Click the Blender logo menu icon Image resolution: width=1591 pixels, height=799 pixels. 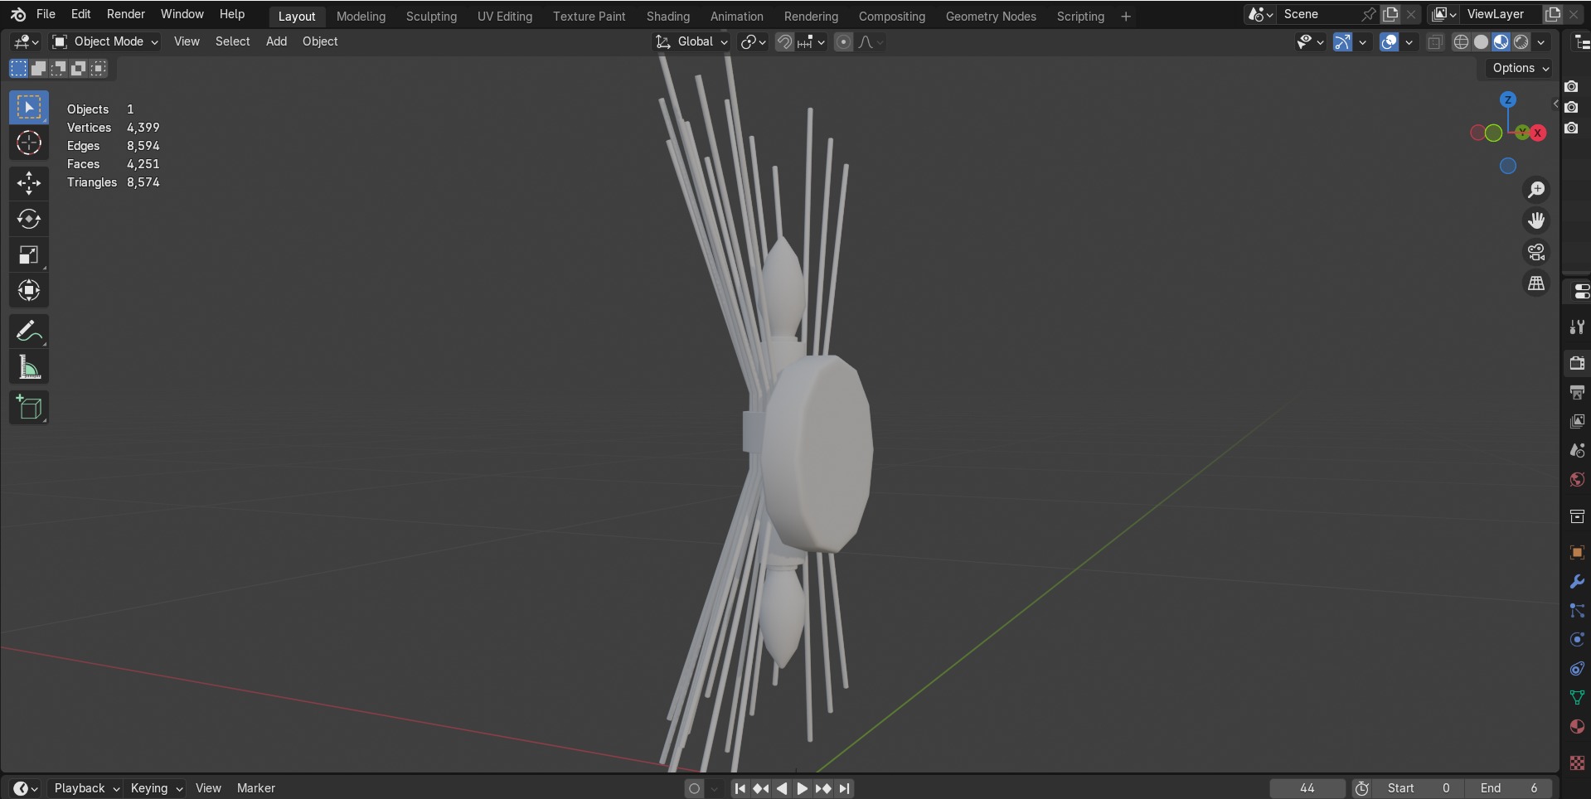[x=18, y=14]
